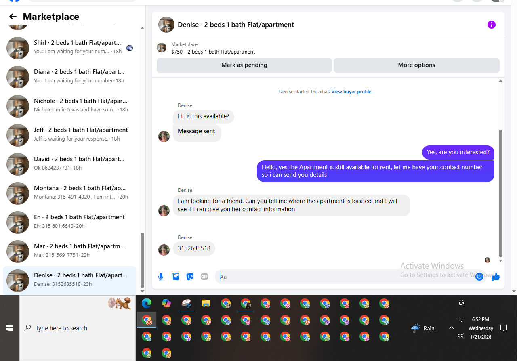
Task: Open the Eh conversation
Action: pos(69,222)
